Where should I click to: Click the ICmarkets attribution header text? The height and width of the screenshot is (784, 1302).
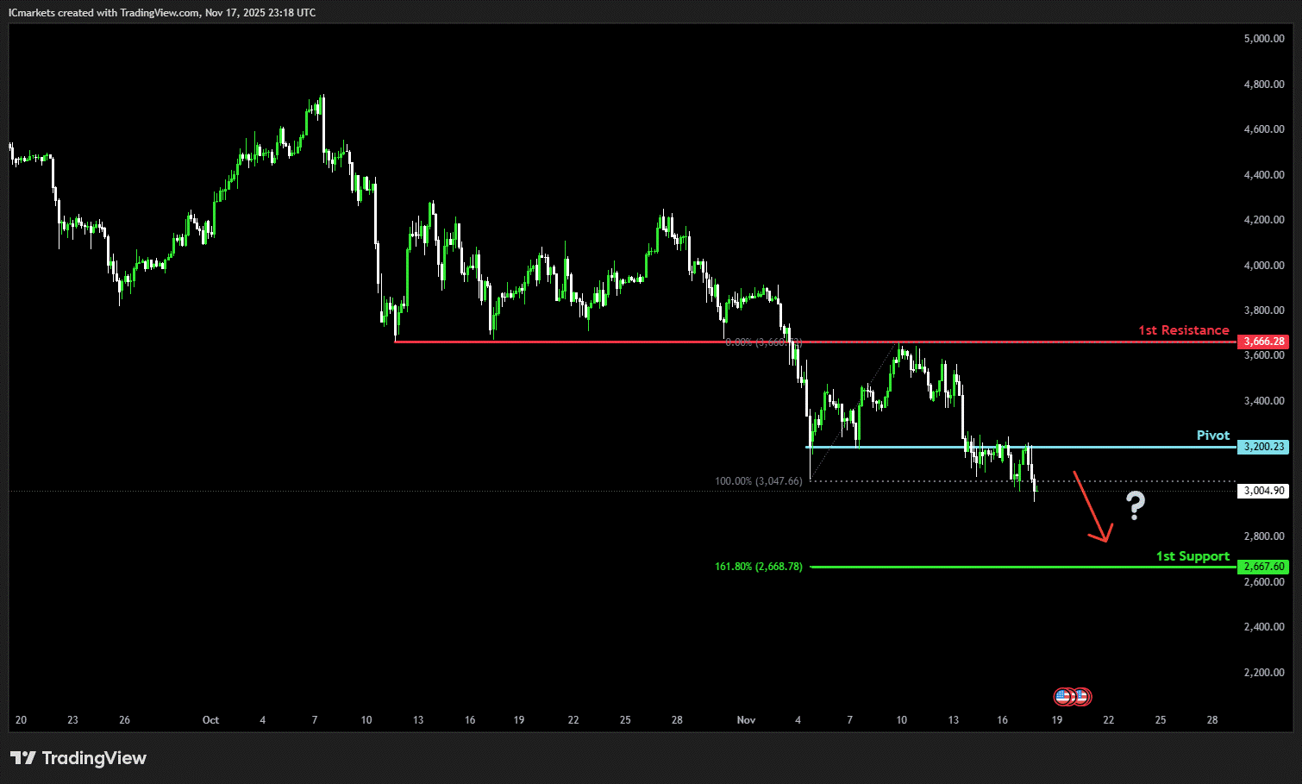pos(162,13)
